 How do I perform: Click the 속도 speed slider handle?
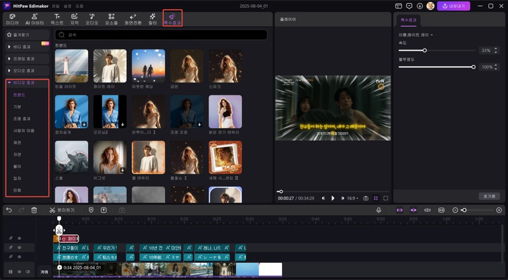(x=424, y=50)
